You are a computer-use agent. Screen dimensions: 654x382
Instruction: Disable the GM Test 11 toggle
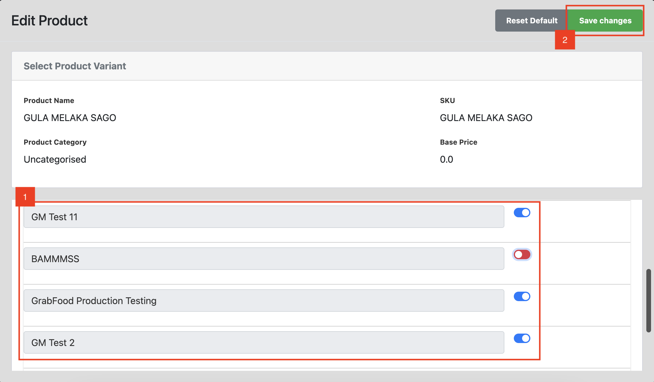(x=522, y=213)
